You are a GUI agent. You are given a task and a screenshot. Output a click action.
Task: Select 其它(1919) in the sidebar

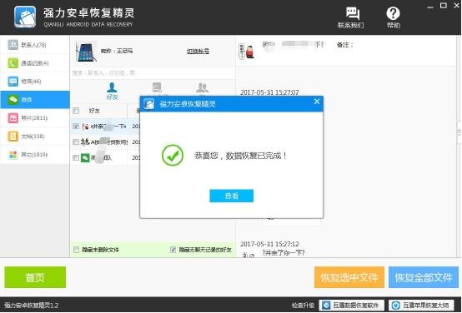35,155
